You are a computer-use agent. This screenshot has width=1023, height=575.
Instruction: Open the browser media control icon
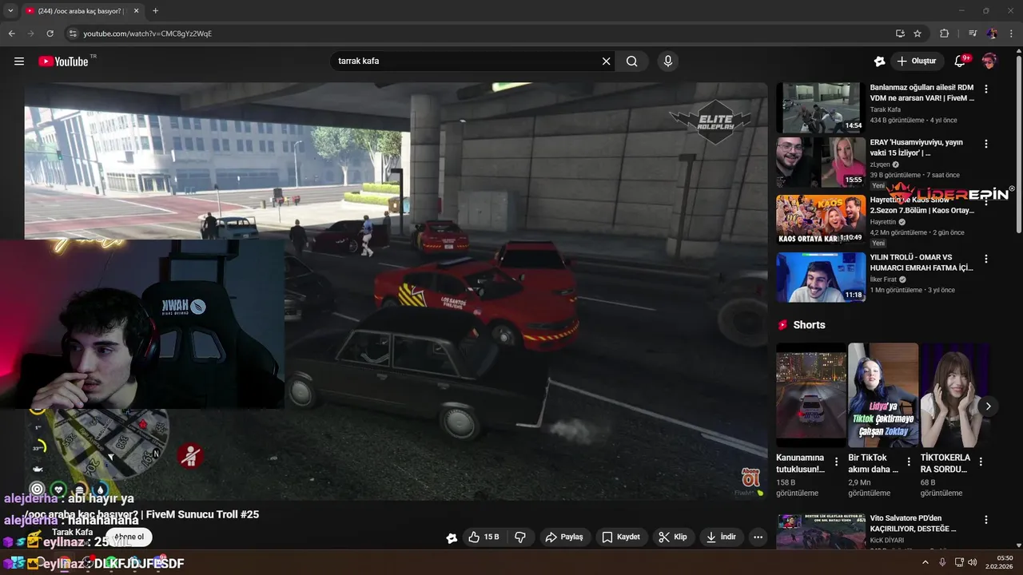point(973,34)
